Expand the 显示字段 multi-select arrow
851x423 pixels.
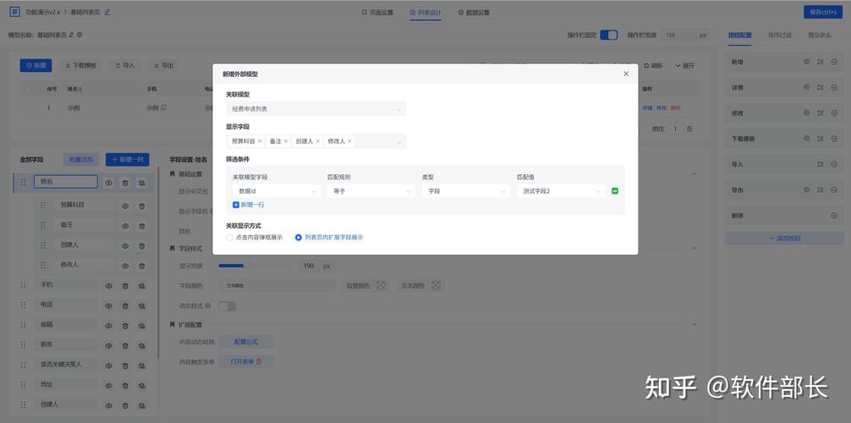[399, 142]
